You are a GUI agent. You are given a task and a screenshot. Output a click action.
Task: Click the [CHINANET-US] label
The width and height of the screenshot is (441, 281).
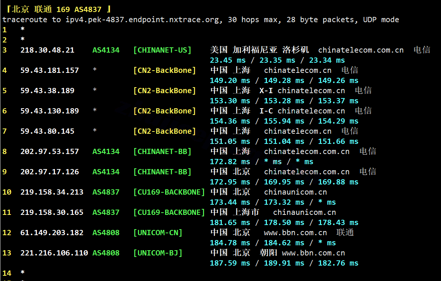162,50
